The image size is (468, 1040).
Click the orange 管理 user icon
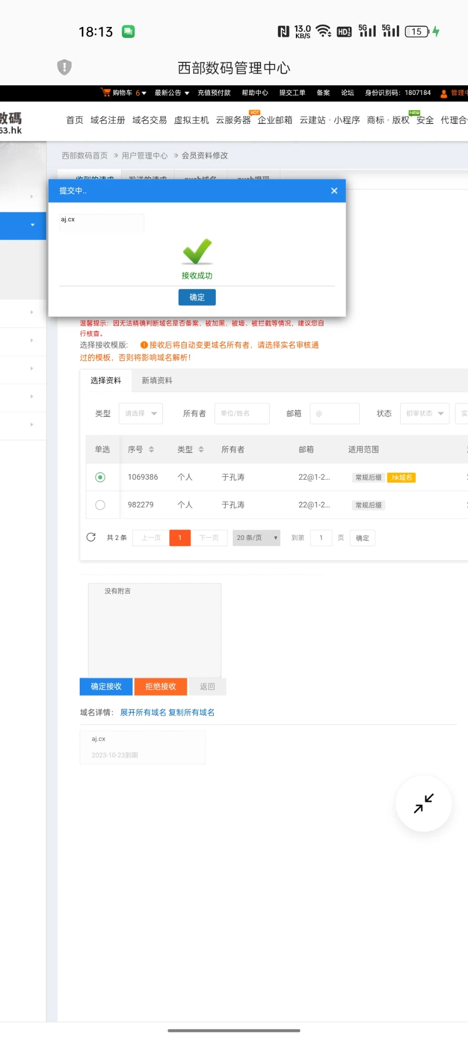444,93
